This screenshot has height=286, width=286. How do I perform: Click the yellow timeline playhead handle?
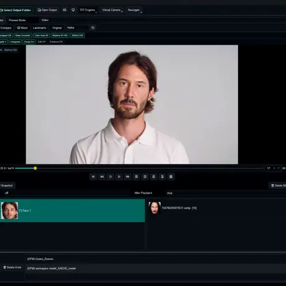(35, 168)
